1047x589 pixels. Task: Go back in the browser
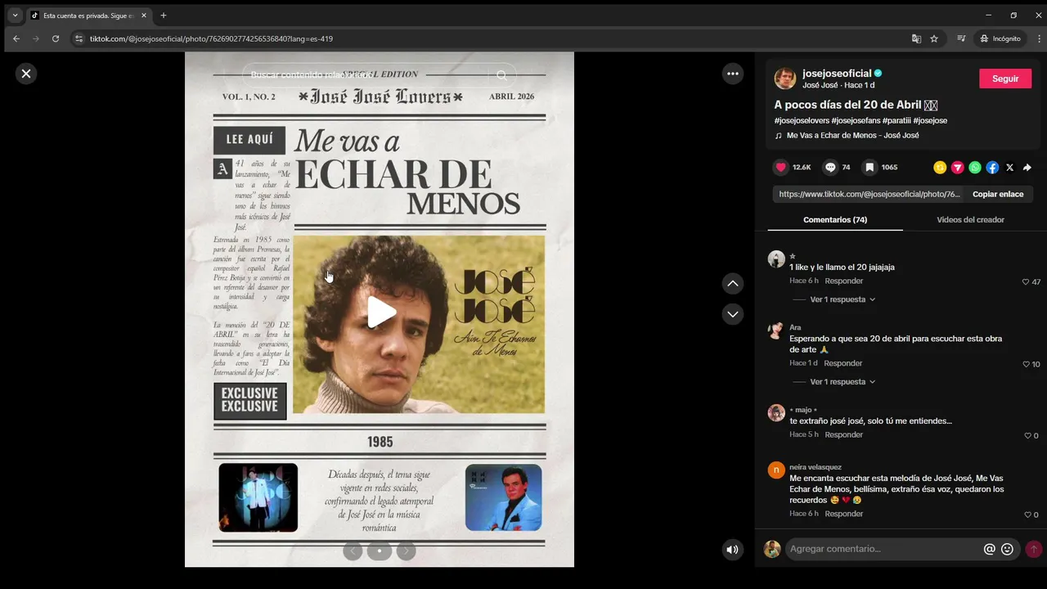point(16,38)
